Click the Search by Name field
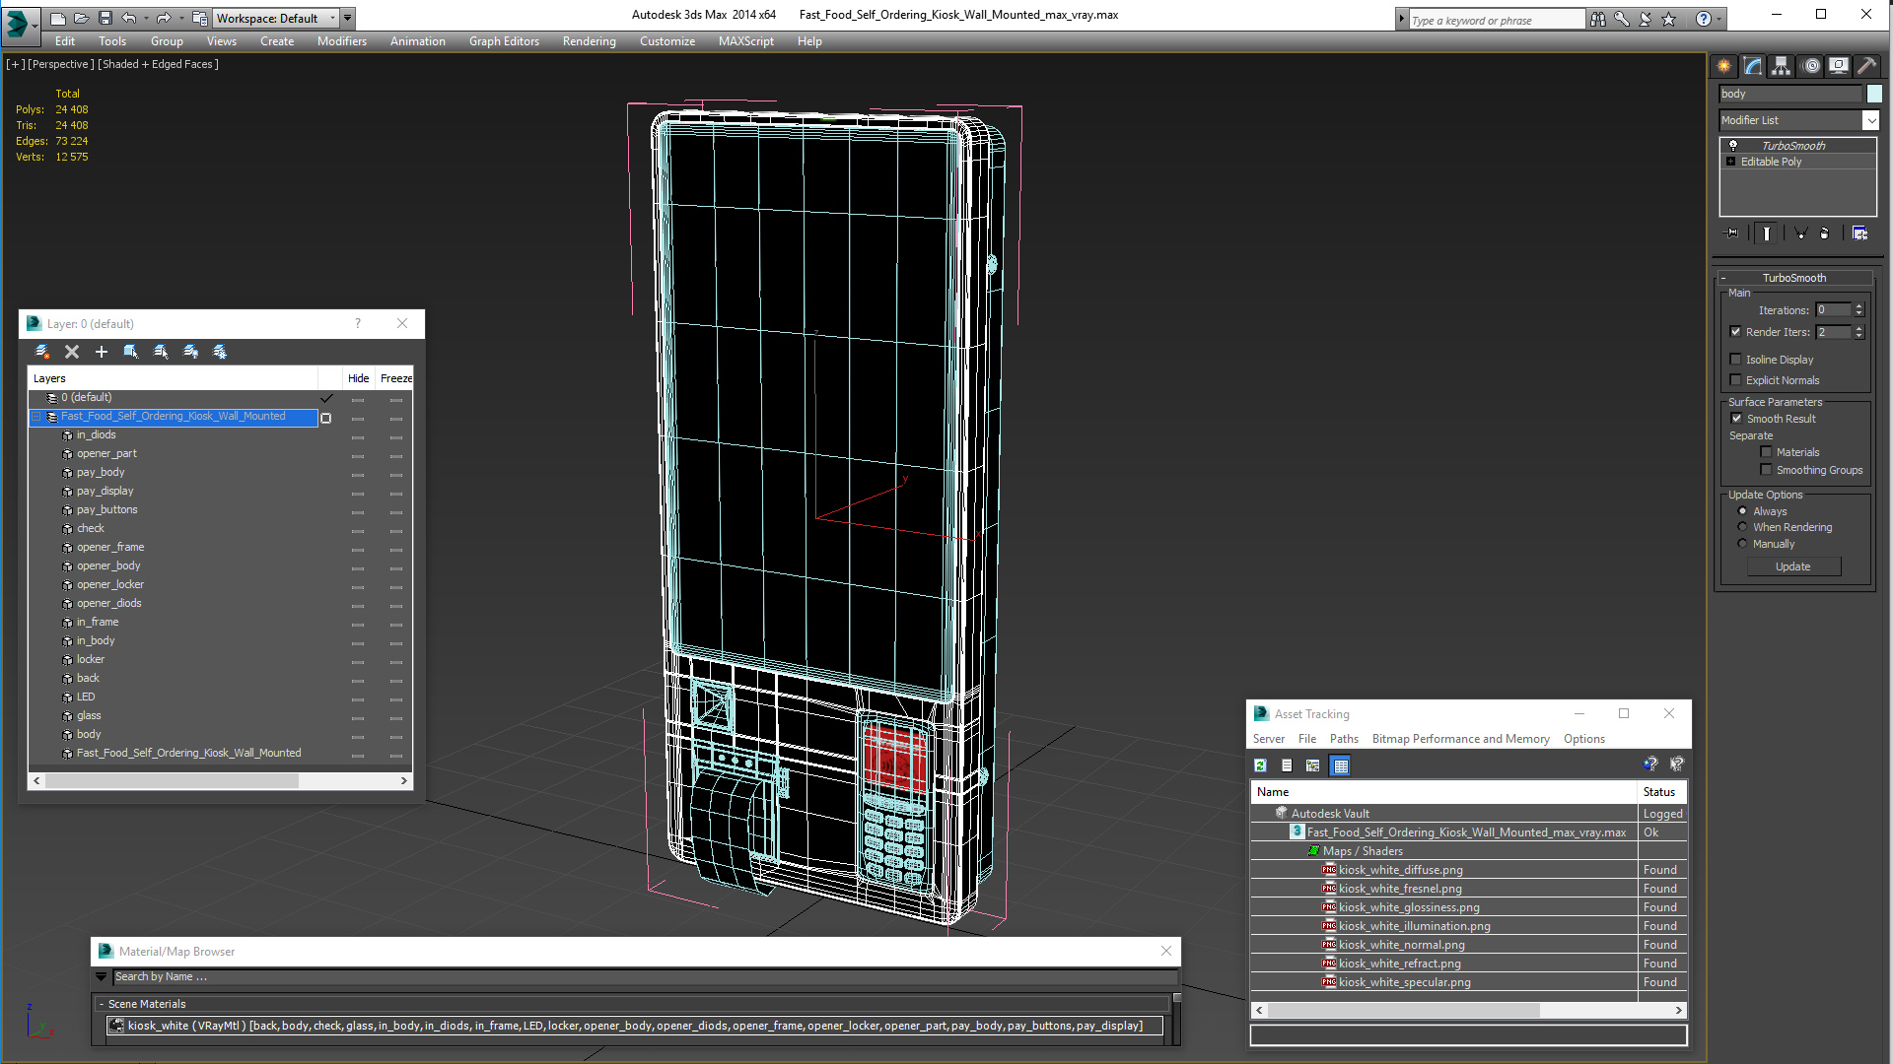The image size is (1893, 1064). [x=641, y=977]
